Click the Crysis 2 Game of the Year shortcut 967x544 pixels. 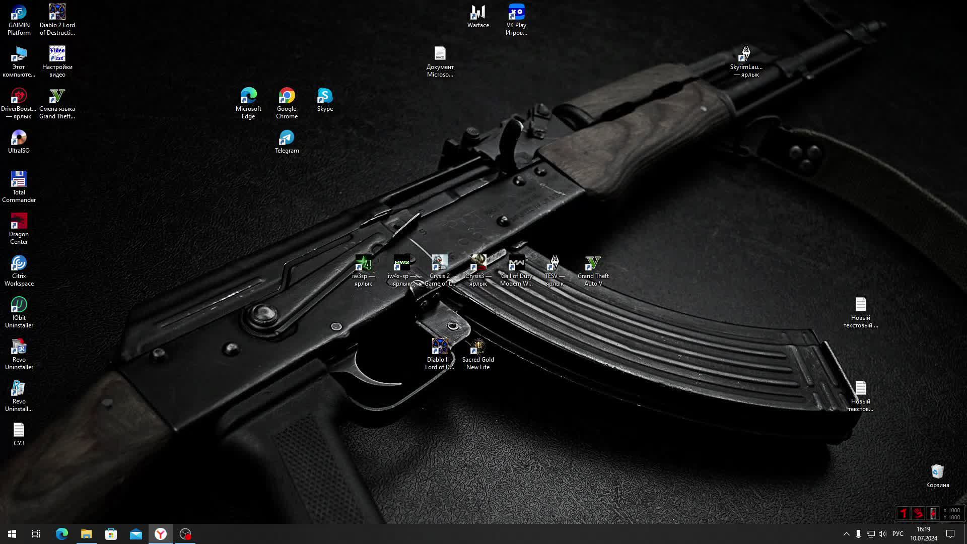[x=440, y=271]
